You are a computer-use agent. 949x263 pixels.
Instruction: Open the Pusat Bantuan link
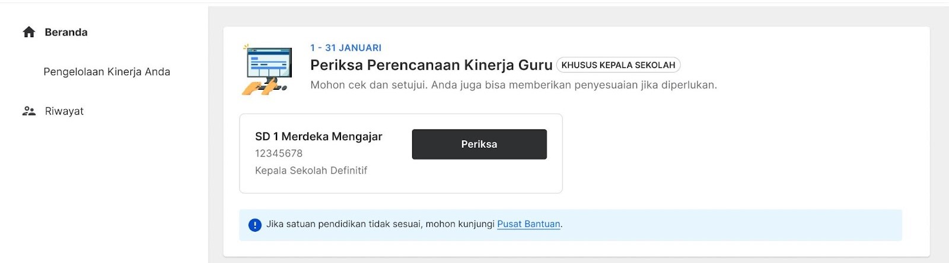[x=528, y=224]
